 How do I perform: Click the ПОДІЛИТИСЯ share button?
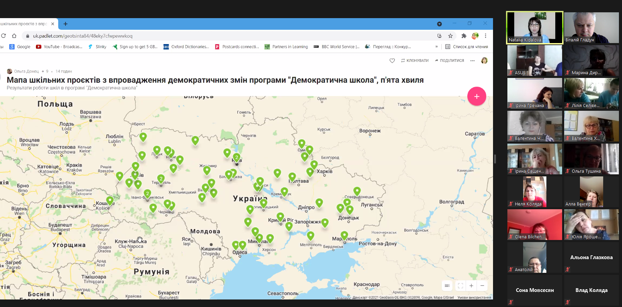[449, 61]
